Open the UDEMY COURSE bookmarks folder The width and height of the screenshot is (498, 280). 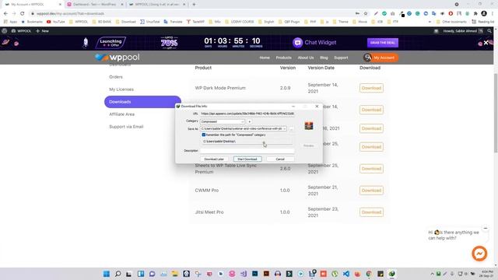click(240, 22)
